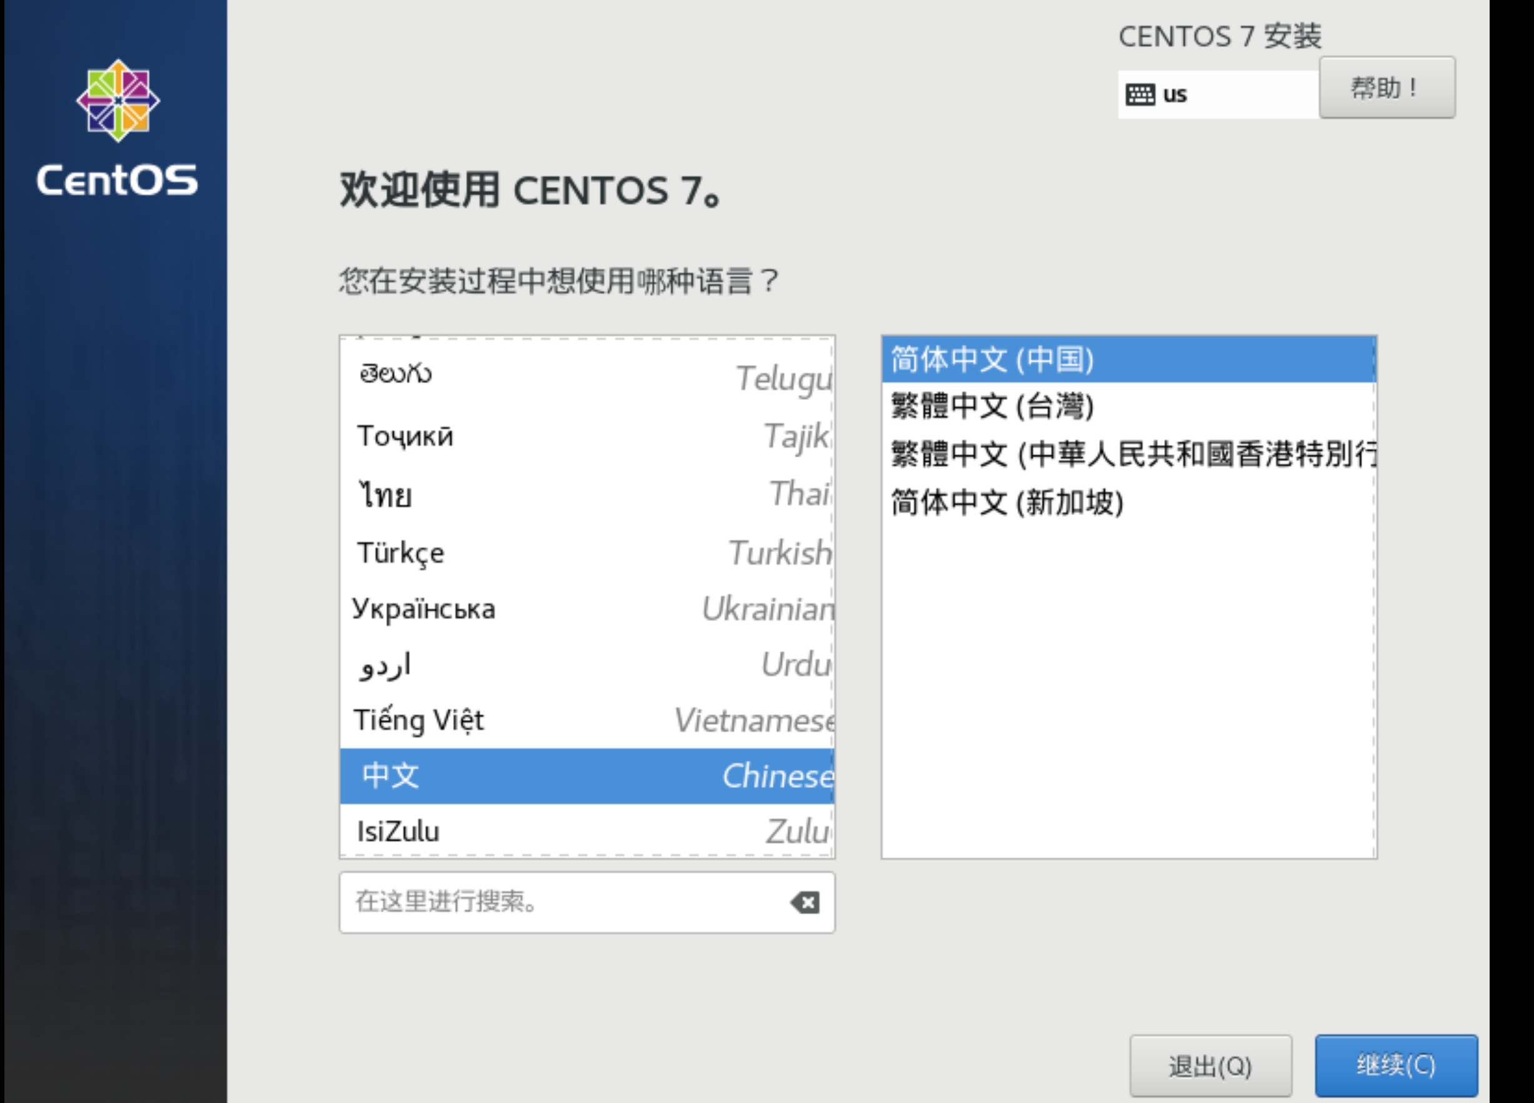Select Thai from the language list
This screenshot has width=1534, height=1103.
[587, 494]
